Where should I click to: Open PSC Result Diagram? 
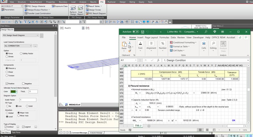[x=96, y=14]
